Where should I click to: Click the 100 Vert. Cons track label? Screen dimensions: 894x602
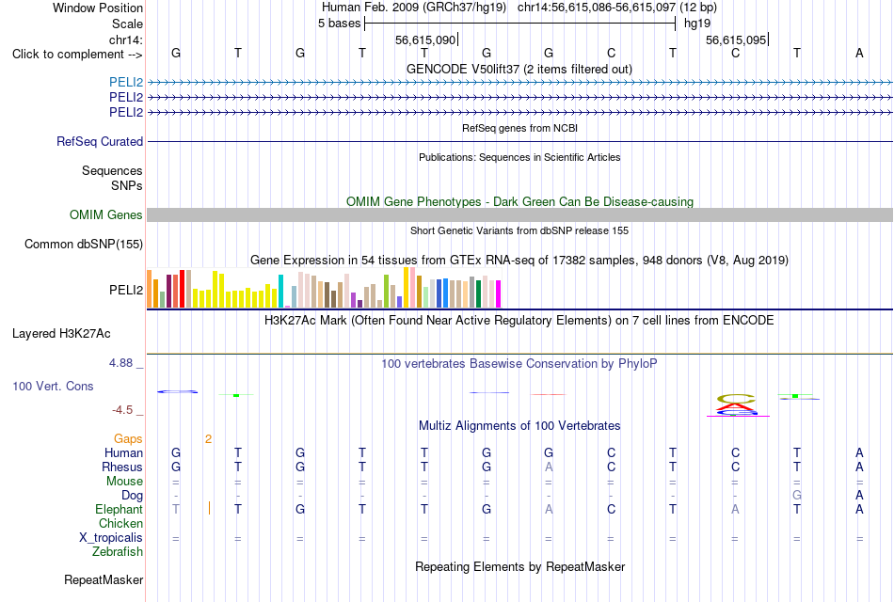click(x=53, y=386)
